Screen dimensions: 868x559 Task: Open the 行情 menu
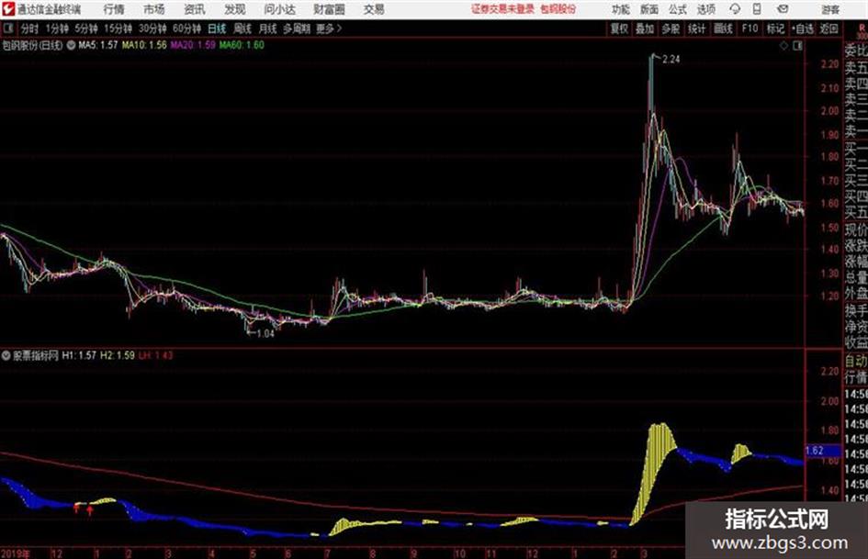114,9
